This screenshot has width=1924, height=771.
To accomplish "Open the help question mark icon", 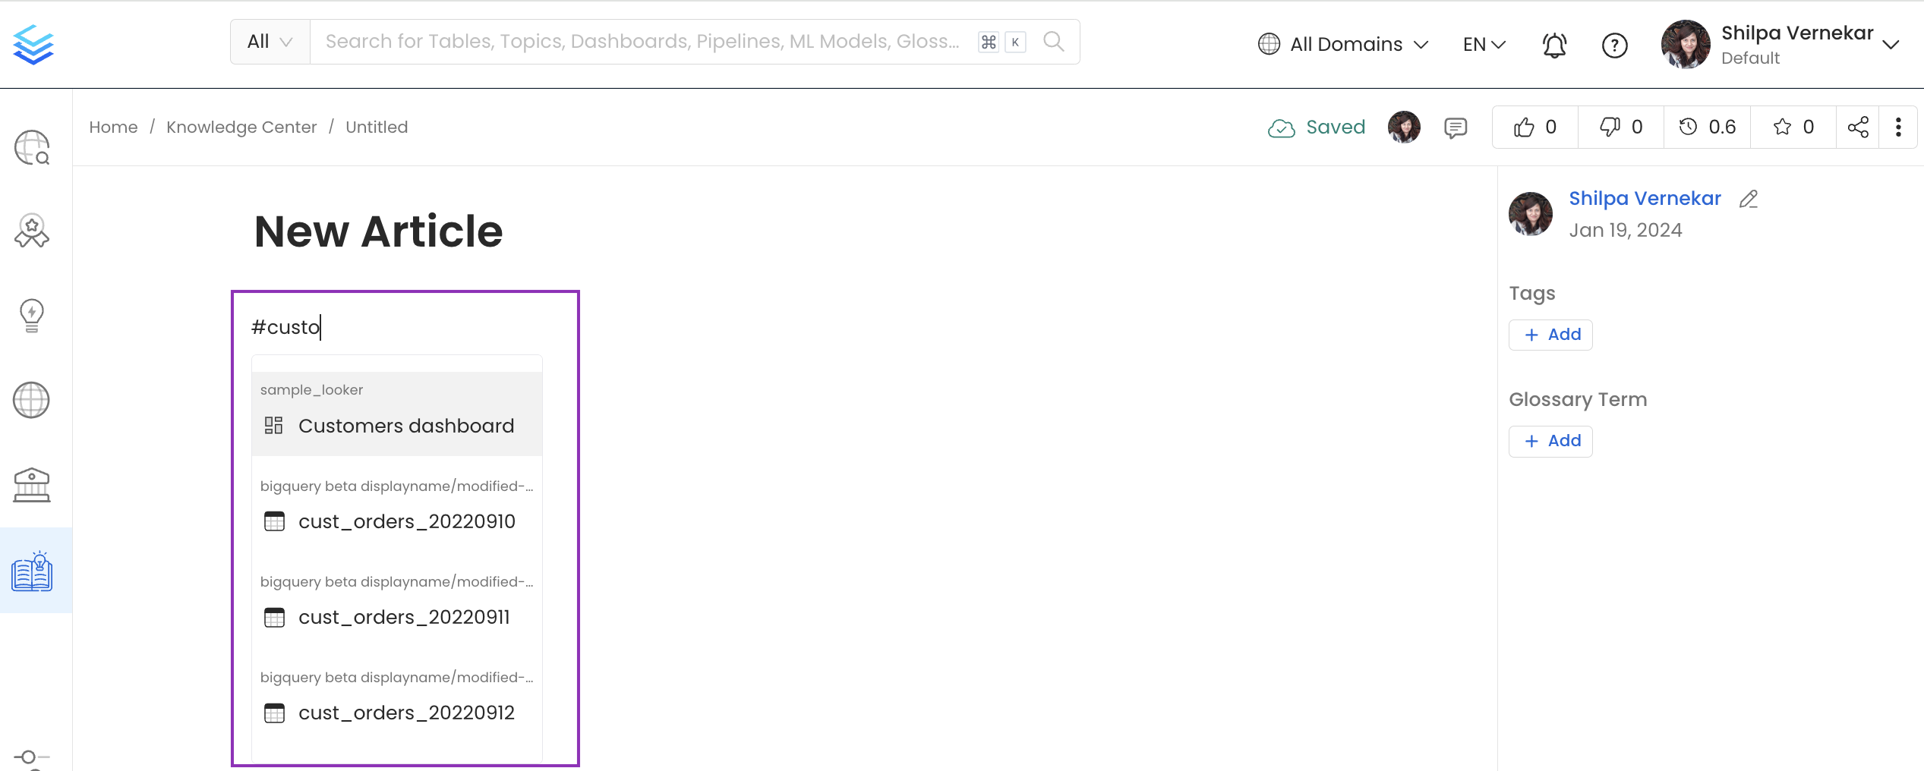I will pyautogui.click(x=1614, y=45).
